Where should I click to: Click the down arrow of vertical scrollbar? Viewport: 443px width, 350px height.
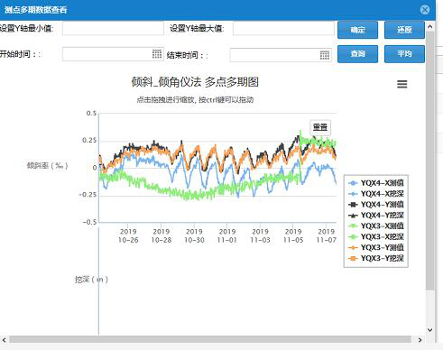pyautogui.click(x=430, y=330)
